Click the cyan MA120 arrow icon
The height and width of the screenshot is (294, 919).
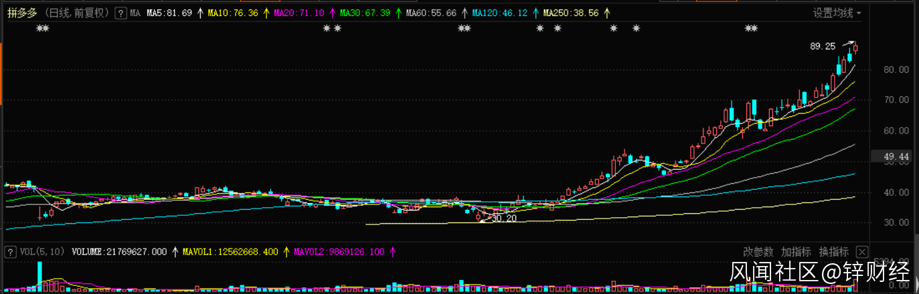[x=535, y=13]
